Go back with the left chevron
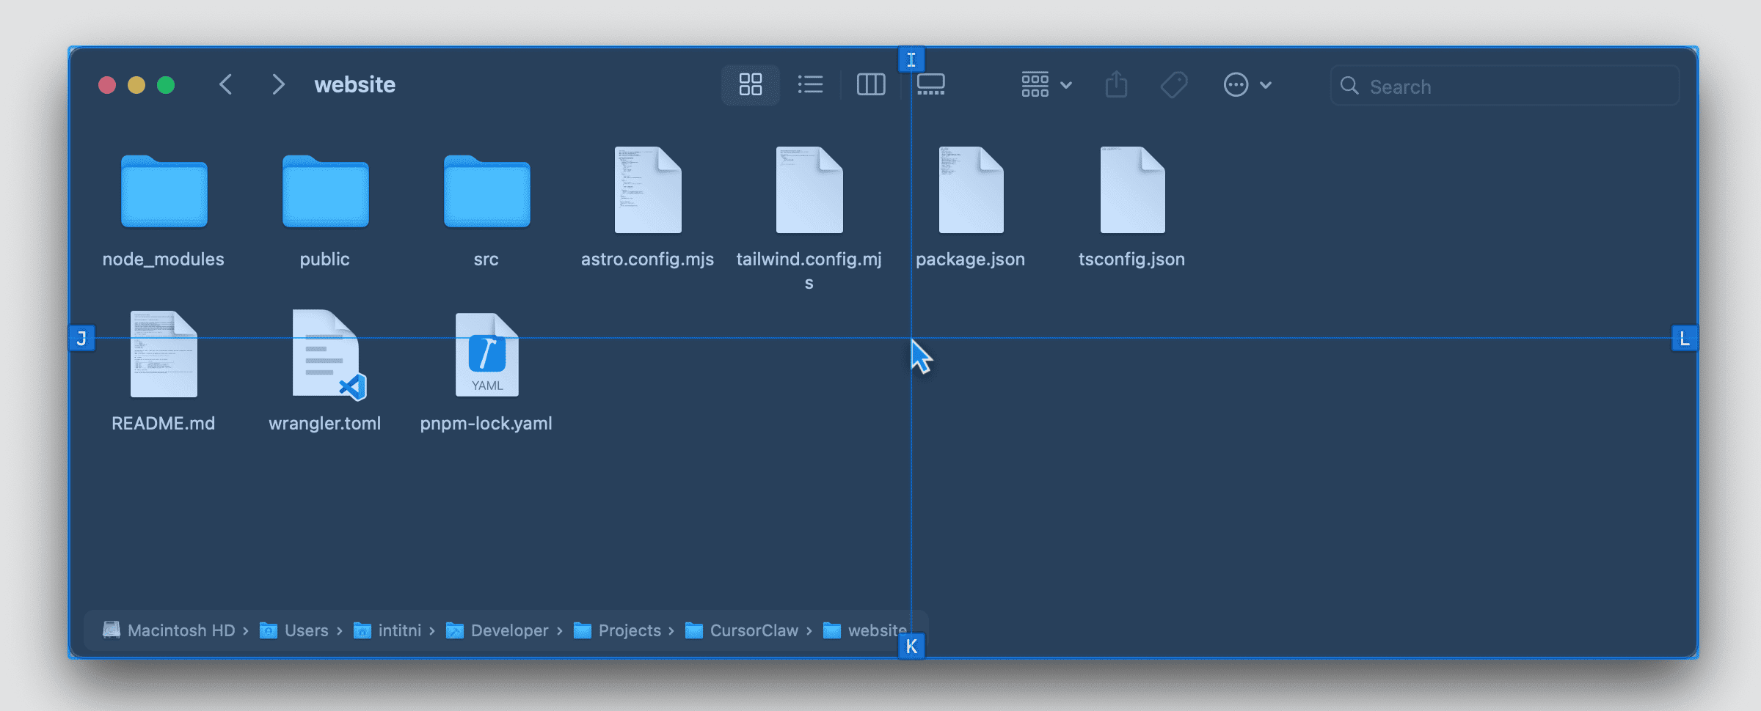This screenshot has width=1761, height=711. tap(226, 85)
